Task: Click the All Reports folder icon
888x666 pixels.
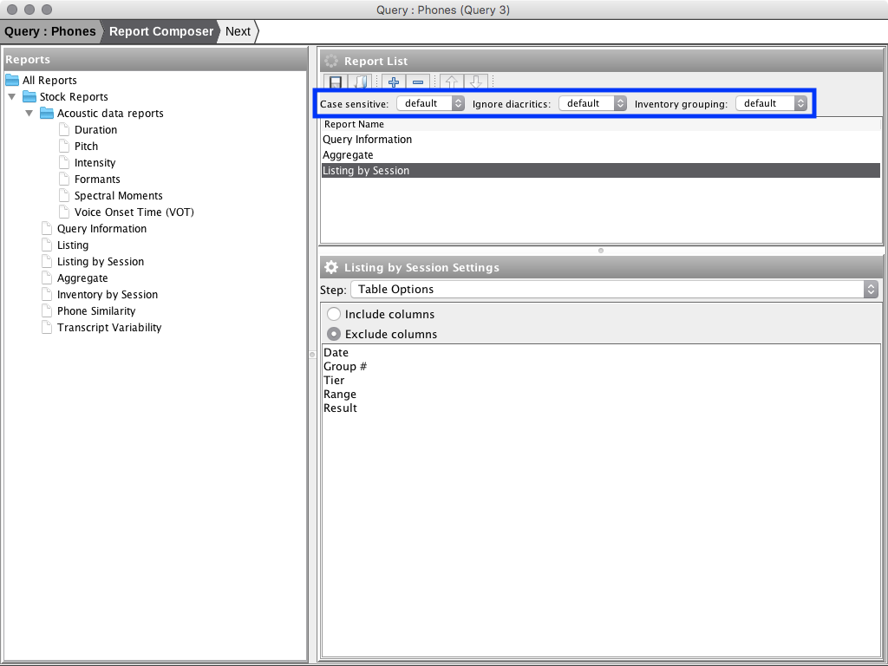Action: (x=12, y=81)
